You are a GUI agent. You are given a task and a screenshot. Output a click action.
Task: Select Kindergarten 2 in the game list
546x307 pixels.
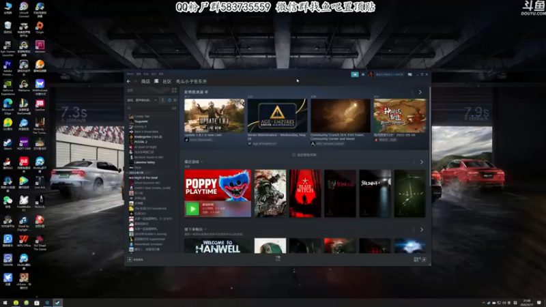pos(148,137)
